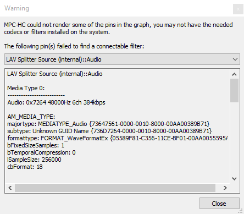The width and height of the screenshot is (244, 214).
Task: Click the Close button
Action: click(219, 203)
